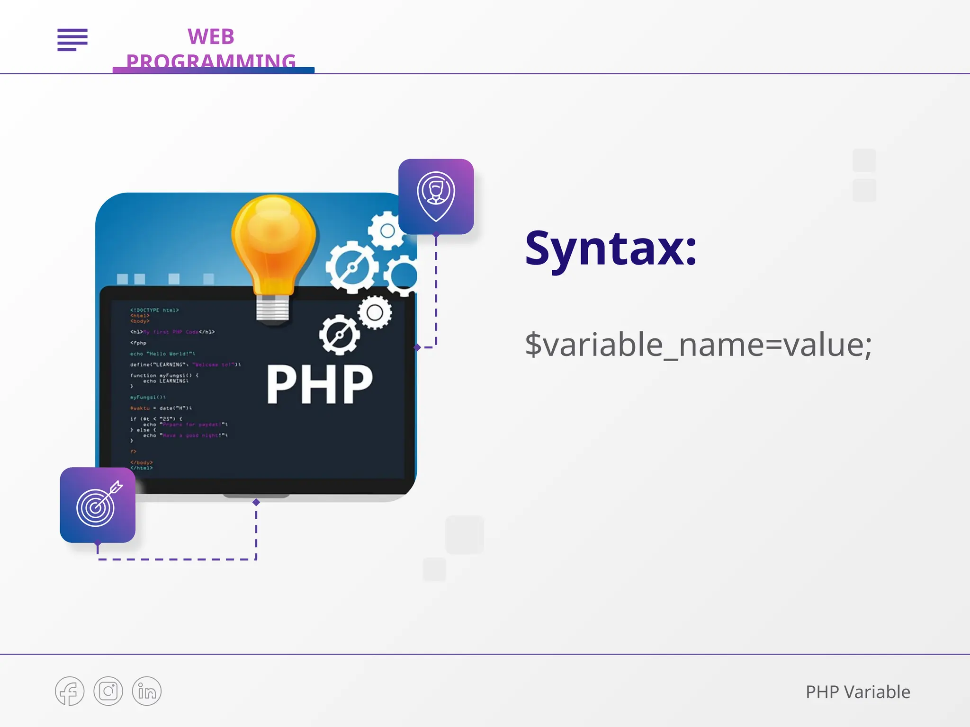
Task: Open the hamburger menu icon
Action: [72, 40]
